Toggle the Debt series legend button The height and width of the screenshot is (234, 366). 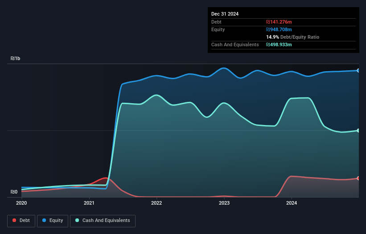[21, 221]
